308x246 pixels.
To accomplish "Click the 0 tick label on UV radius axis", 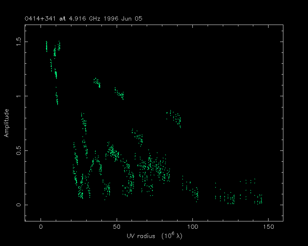I will 41,227.
